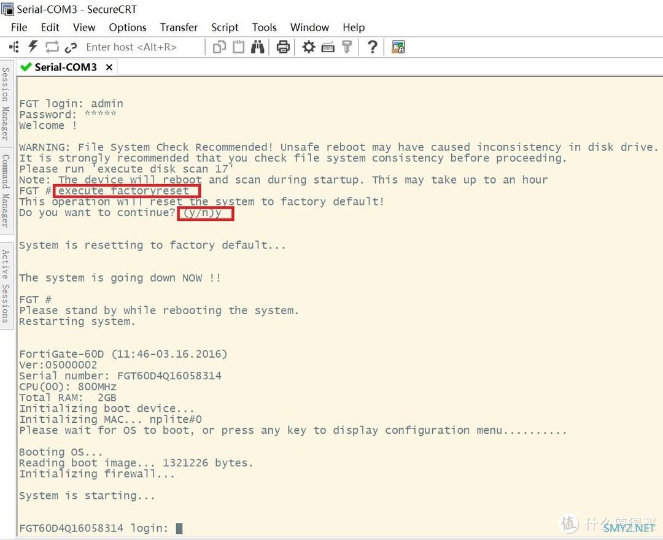Click the 'CPU(00): 800MHz' line
This screenshot has height=540, width=663.
[68, 387]
